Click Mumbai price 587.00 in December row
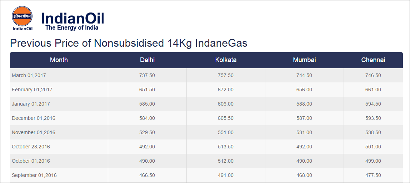Viewport: 410px width, 183px height. click(304, 118)
